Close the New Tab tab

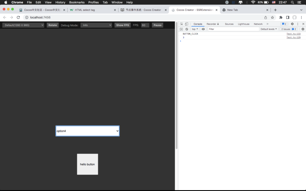[x=267, y=10]
